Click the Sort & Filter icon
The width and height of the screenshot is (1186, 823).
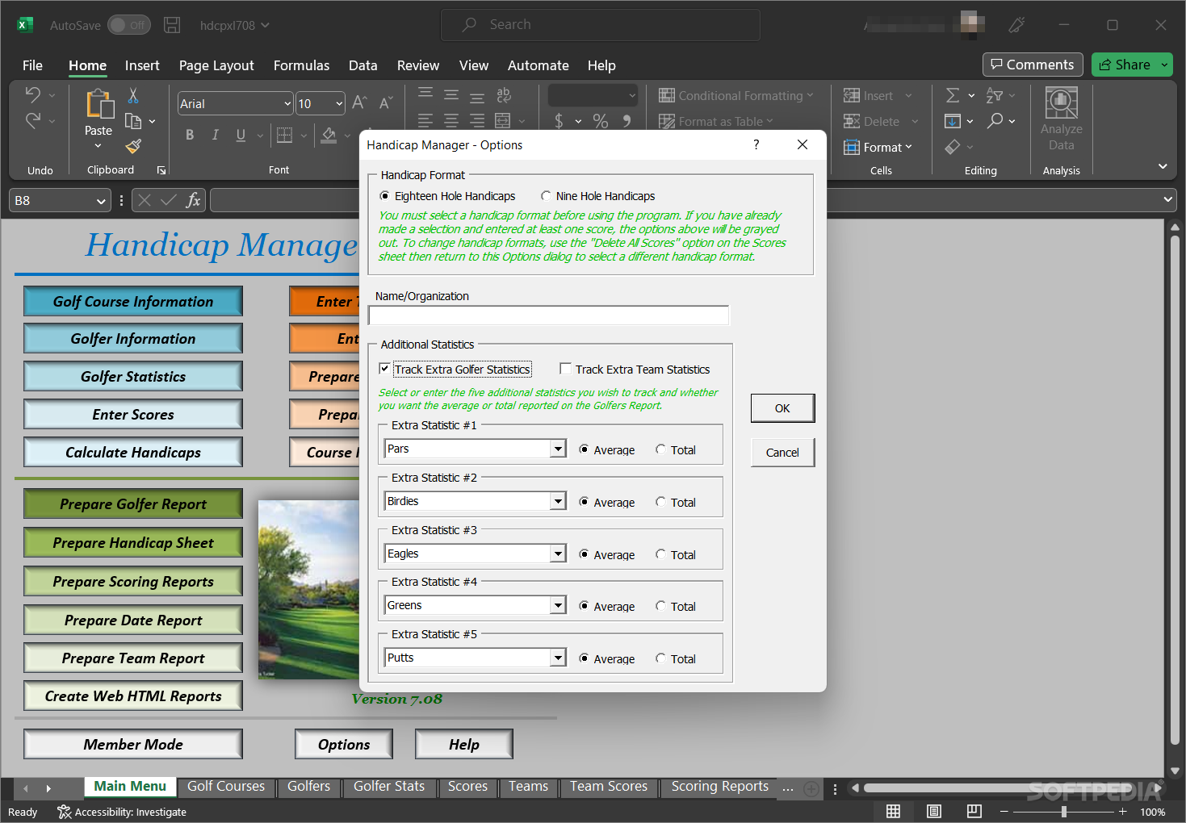click(995, 95)
